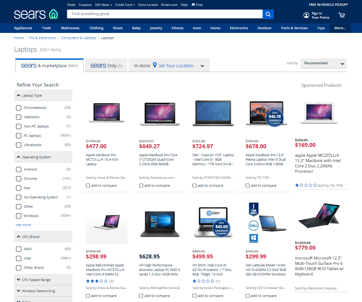
Task: Click the Find something great search field
Action: click(x=164, y=14)
